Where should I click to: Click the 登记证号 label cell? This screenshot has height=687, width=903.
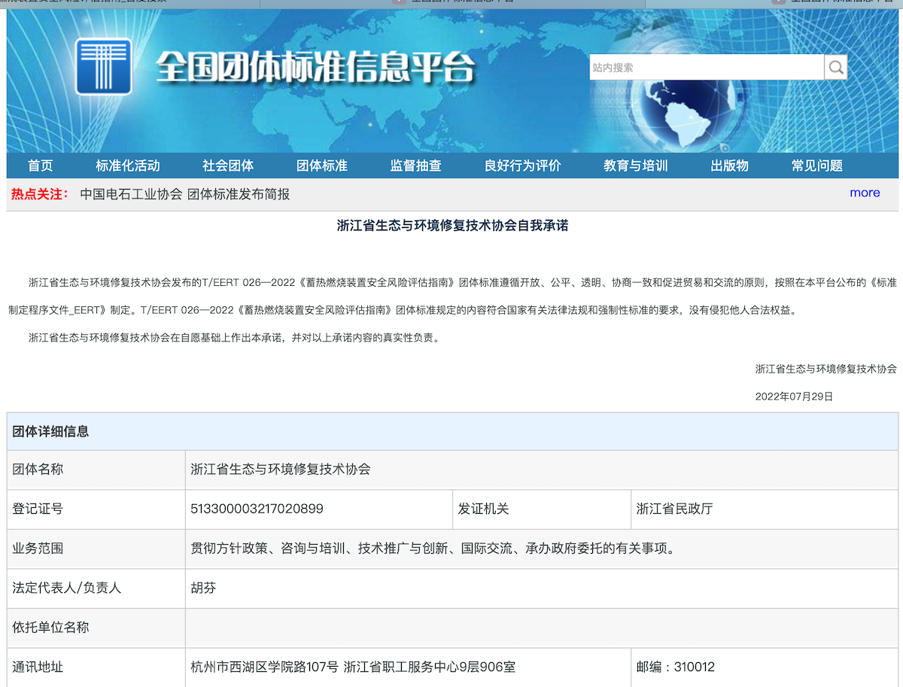(96, 509)
